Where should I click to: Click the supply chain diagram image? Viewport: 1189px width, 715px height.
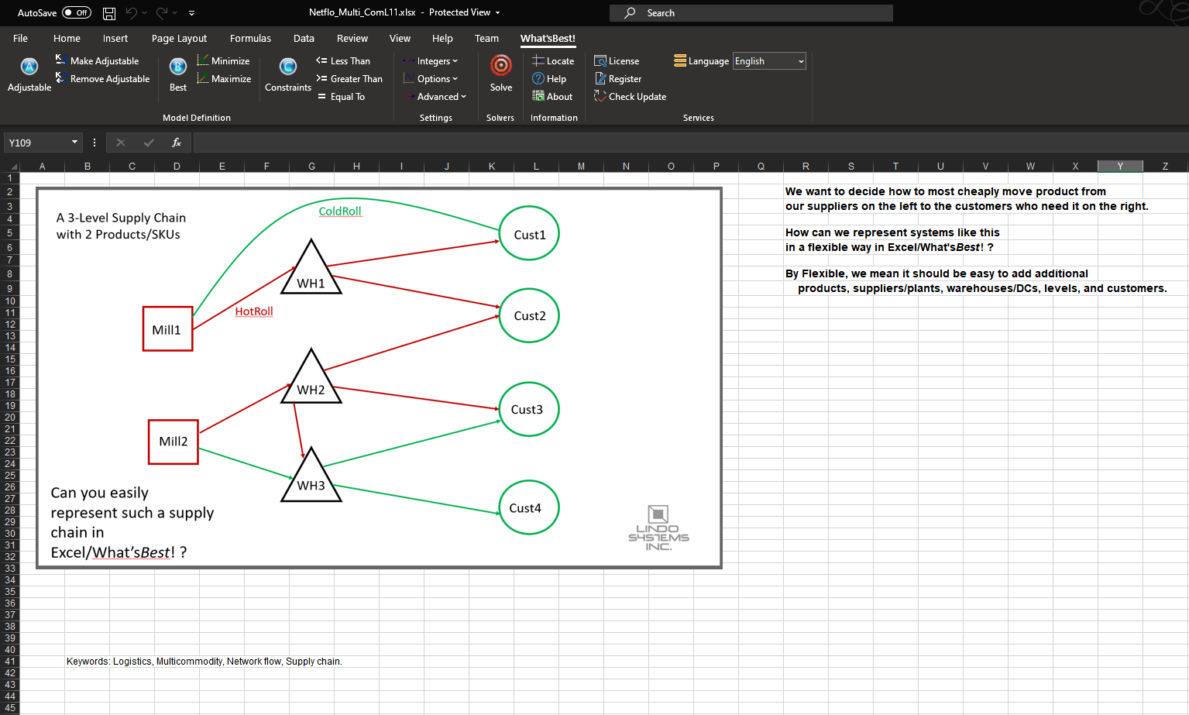379,378
